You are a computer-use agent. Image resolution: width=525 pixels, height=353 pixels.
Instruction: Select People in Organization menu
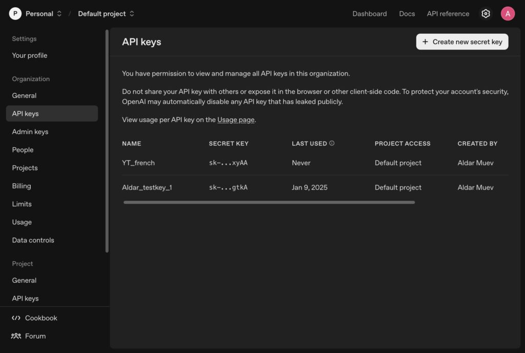click(x=23, y=150)
